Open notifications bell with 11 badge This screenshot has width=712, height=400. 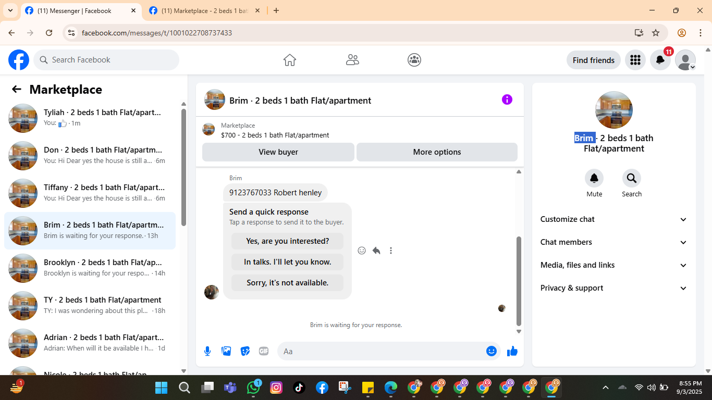(660, 60)
